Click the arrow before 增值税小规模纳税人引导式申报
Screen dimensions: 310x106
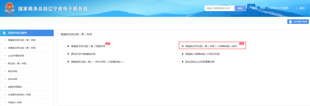pyautogui.click(x=183, y=54)
